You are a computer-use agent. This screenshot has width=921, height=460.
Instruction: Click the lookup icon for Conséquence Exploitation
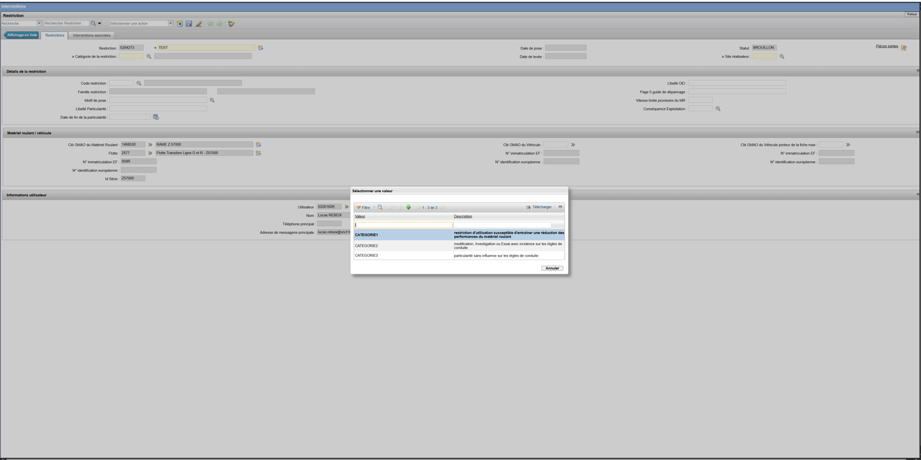(x=718, y=109)
